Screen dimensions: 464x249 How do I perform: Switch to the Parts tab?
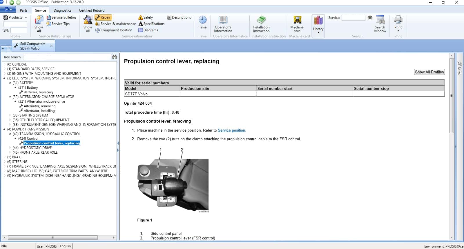(24, 10)
